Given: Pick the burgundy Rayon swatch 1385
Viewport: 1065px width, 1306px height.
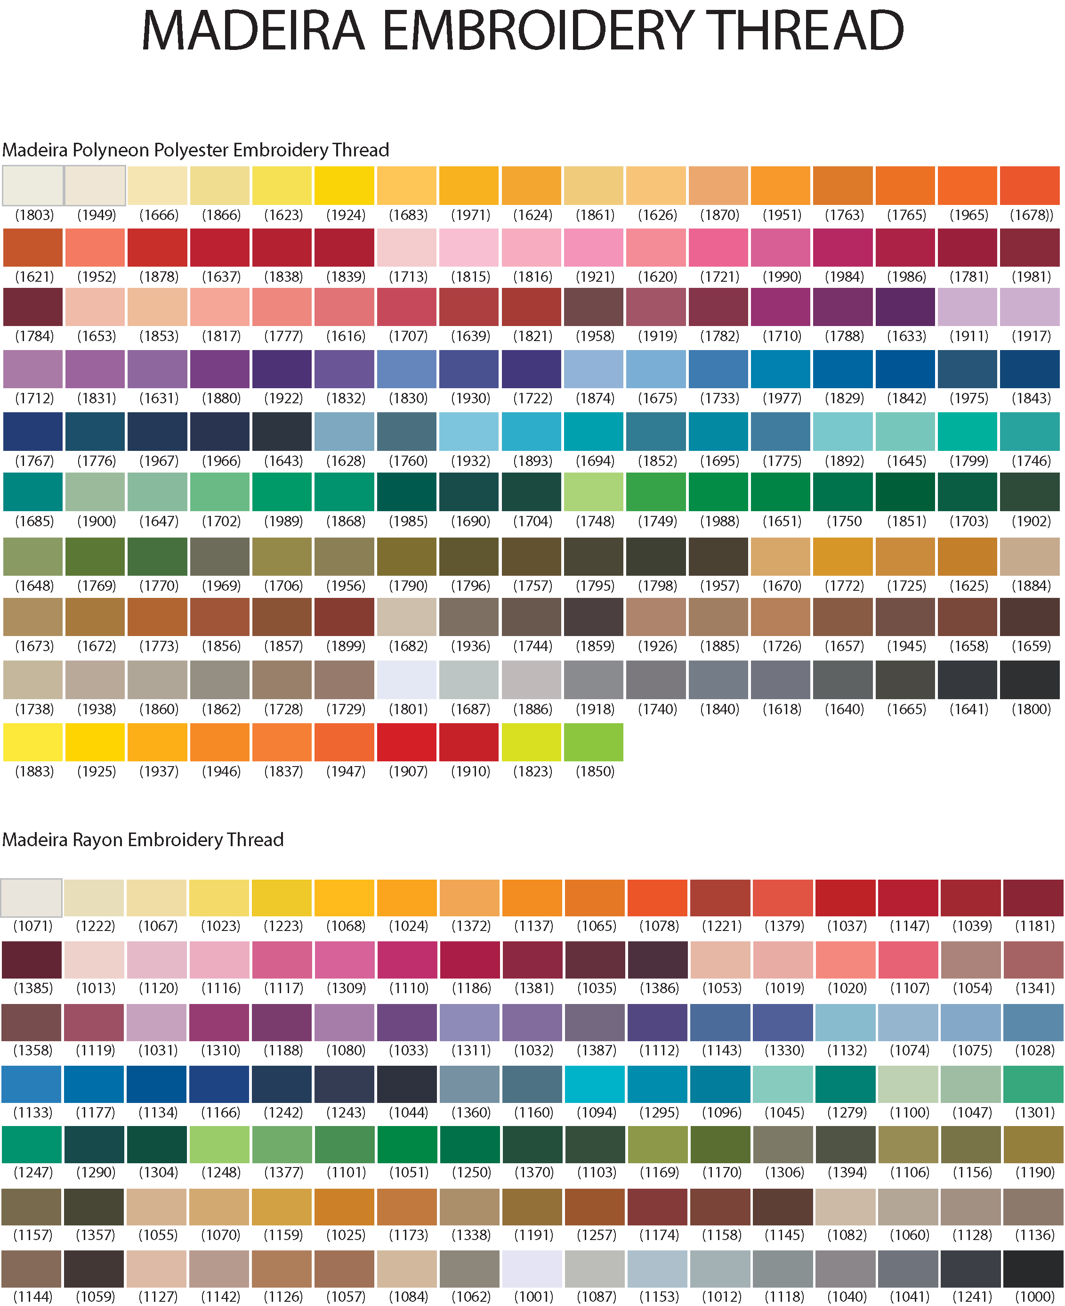Looking at the screenshot, I should (x=31, y=960).
